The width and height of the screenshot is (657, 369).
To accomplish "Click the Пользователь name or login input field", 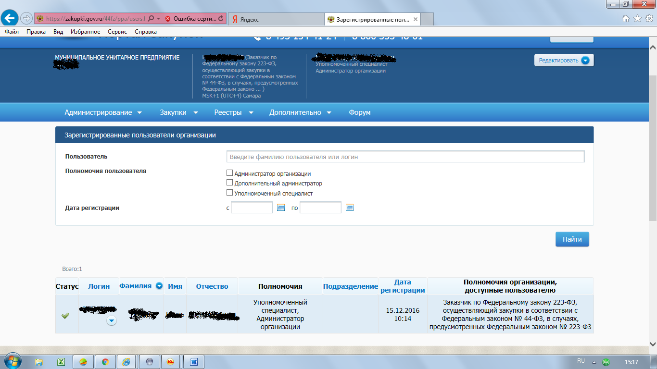I will point(405,157).
